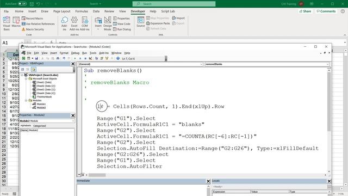The height and width of the screenshot is (196, 348).
Task: Select ThisWorkbook in project tree
Action: point(42,97)
